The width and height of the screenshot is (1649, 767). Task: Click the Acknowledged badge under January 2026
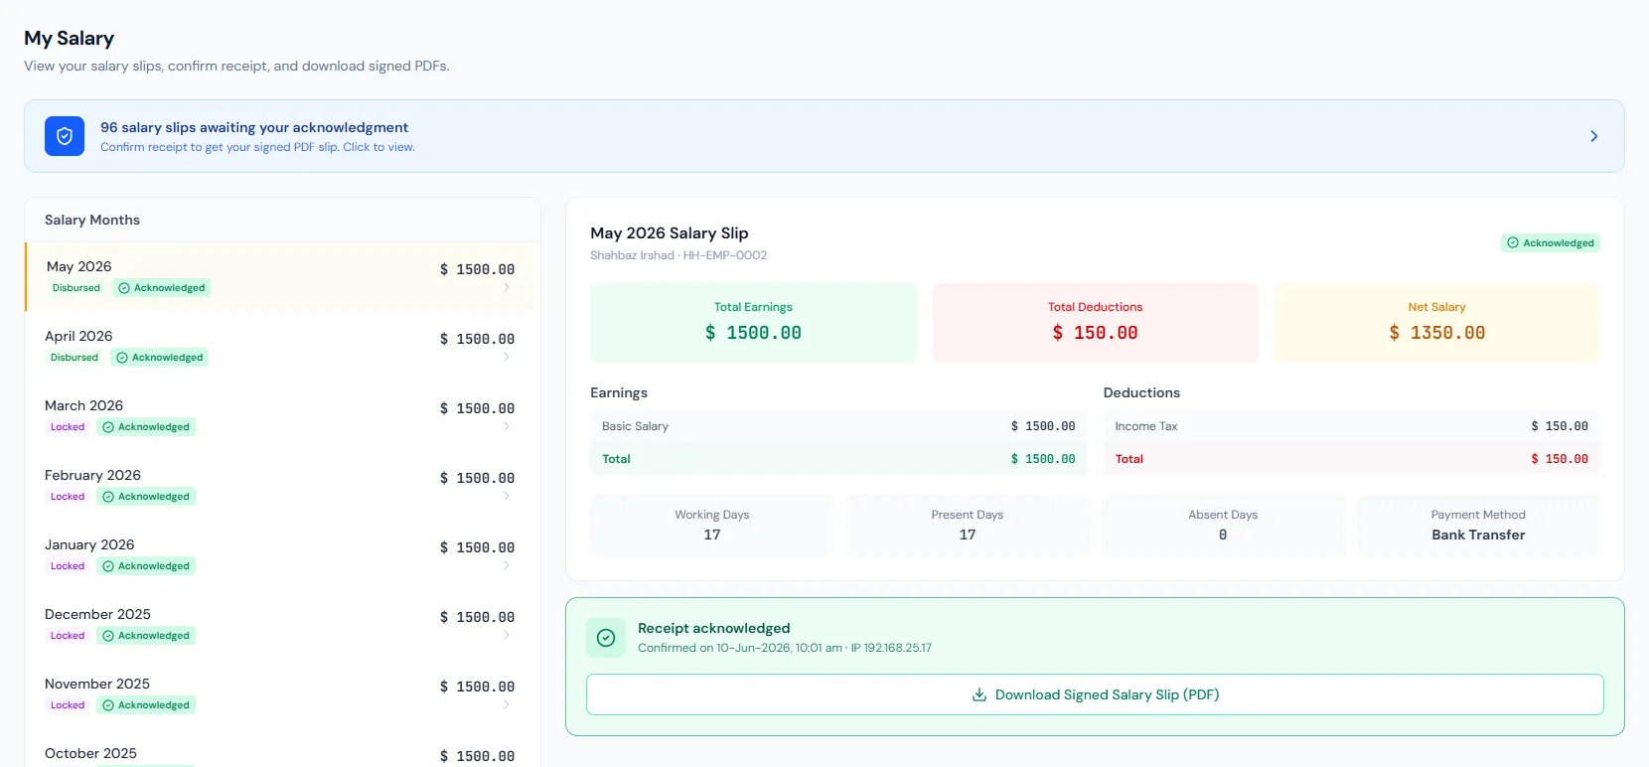[x=146, y=566]
